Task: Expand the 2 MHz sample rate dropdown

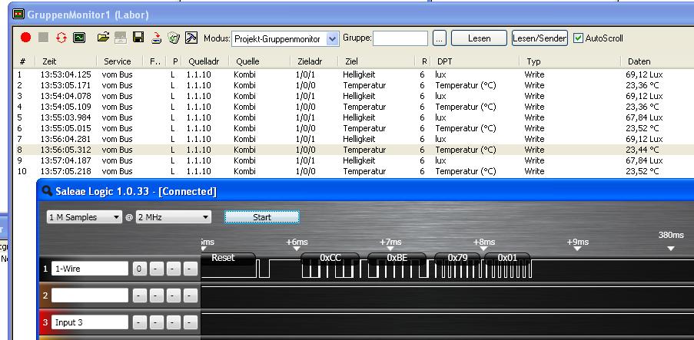Action: coord(173,217)
